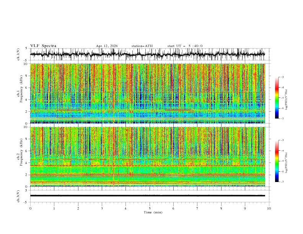The image size is (303, 234).
Task: Click the ch.1 voltage waveform trace
Action: point(147,54)
